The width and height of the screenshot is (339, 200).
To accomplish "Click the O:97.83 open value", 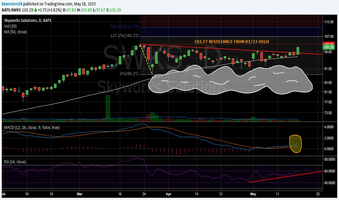I will (x=69, y=10).
